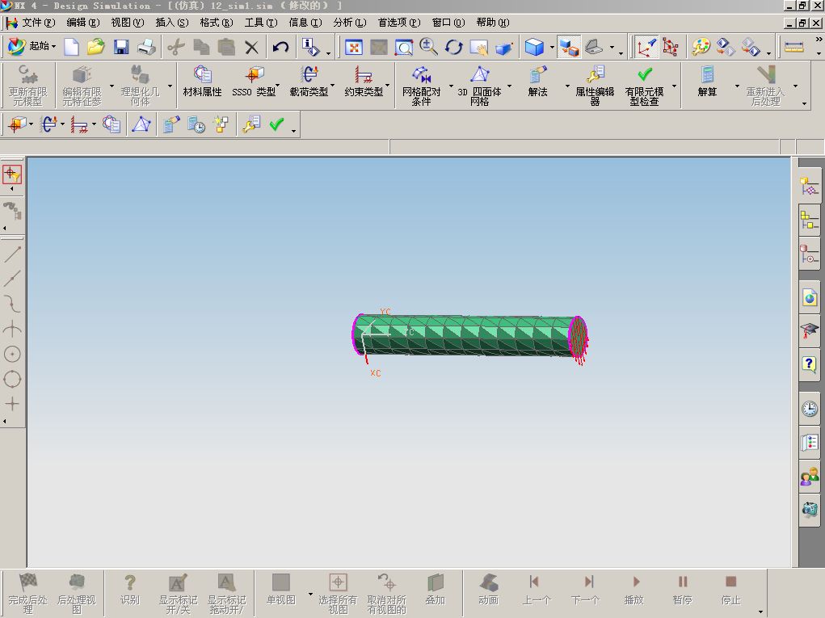
Task: Select the circle-with-center point tool in left toolbar
Action: (12, 354)
